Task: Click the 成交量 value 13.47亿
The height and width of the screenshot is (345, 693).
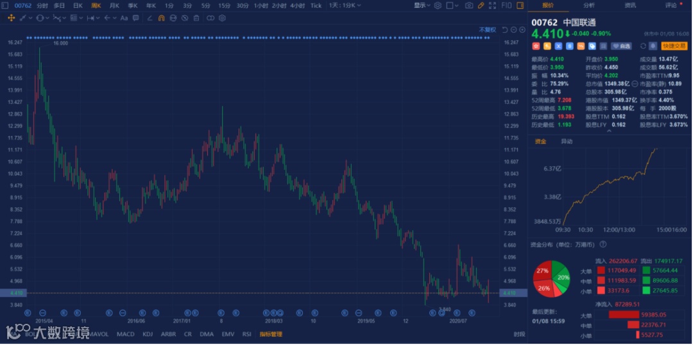Action: (x=669, y=59)
